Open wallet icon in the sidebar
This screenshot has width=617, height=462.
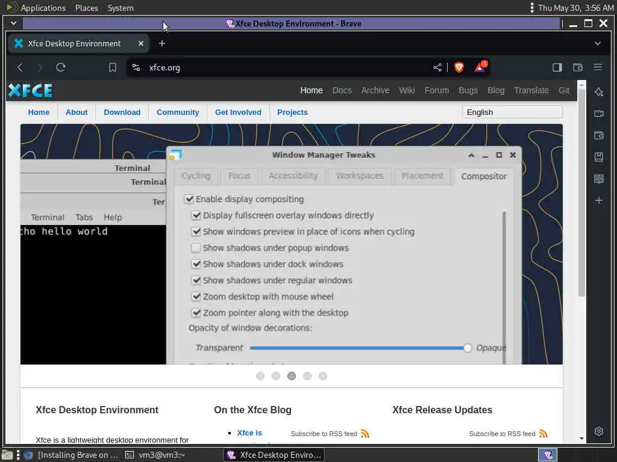(x=599, y=135)
